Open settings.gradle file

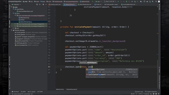click(27, 43)
